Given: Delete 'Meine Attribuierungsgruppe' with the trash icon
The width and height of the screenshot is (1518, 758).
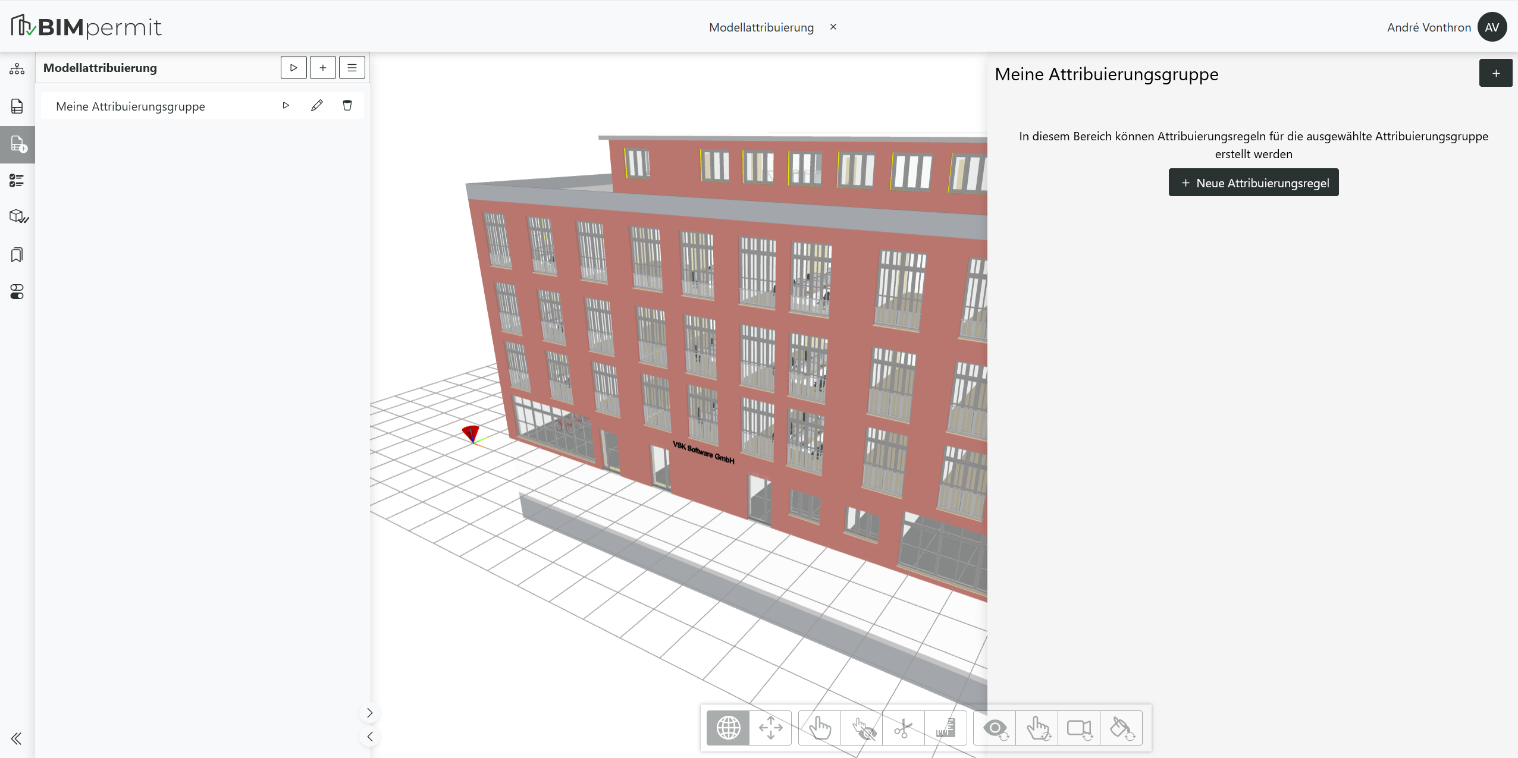Looking at the screenshot, I should 347,106.
